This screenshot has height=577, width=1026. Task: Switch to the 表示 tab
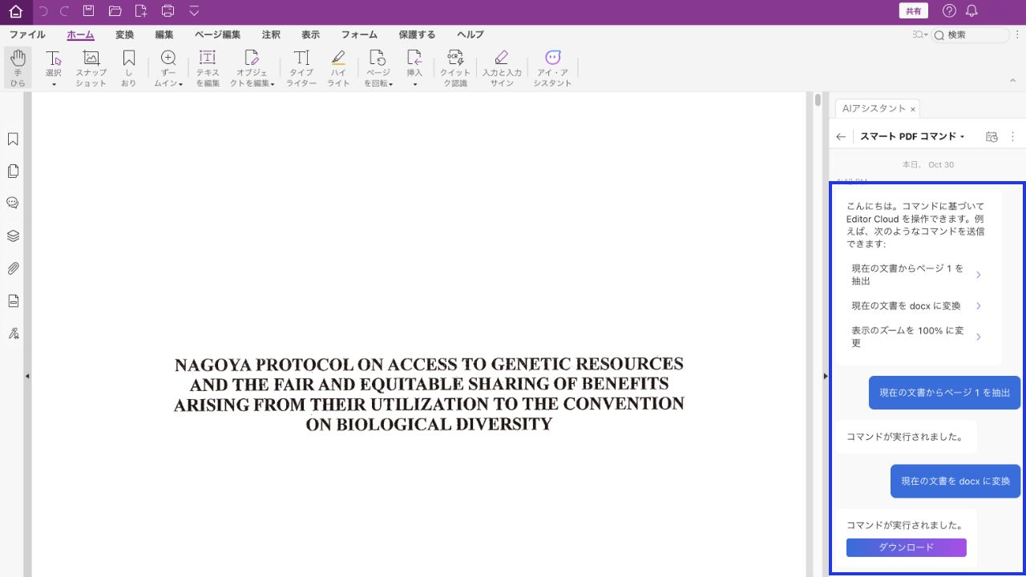tap(310, 34)
